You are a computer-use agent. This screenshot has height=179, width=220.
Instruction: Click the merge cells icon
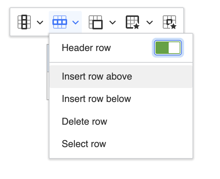tap(96, 22)
